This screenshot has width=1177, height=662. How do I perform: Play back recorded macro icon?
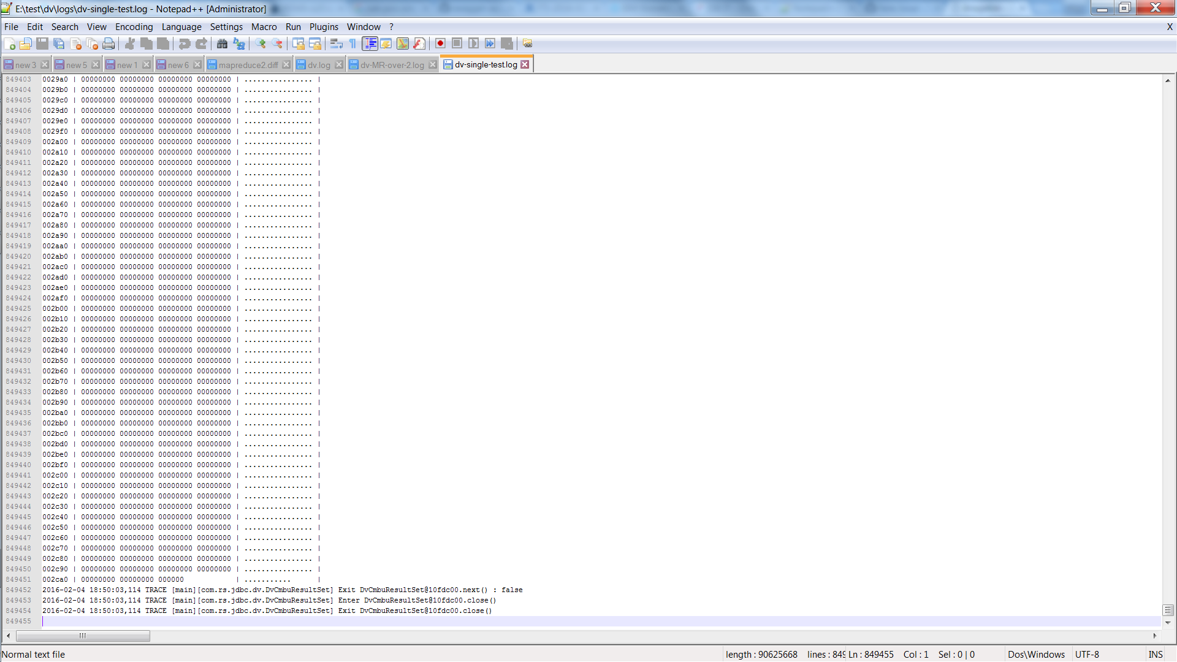pos(473,44)
